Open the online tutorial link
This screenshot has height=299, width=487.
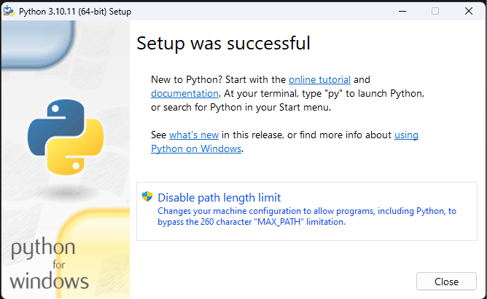(x=319, y=79)
